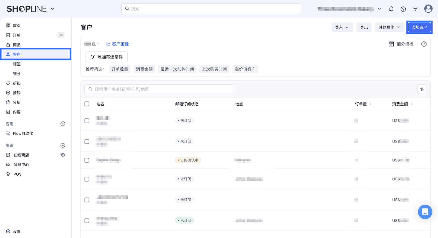Click the user profile avatar icon
This screenshot has height=238, width=438.
(428, 9)
